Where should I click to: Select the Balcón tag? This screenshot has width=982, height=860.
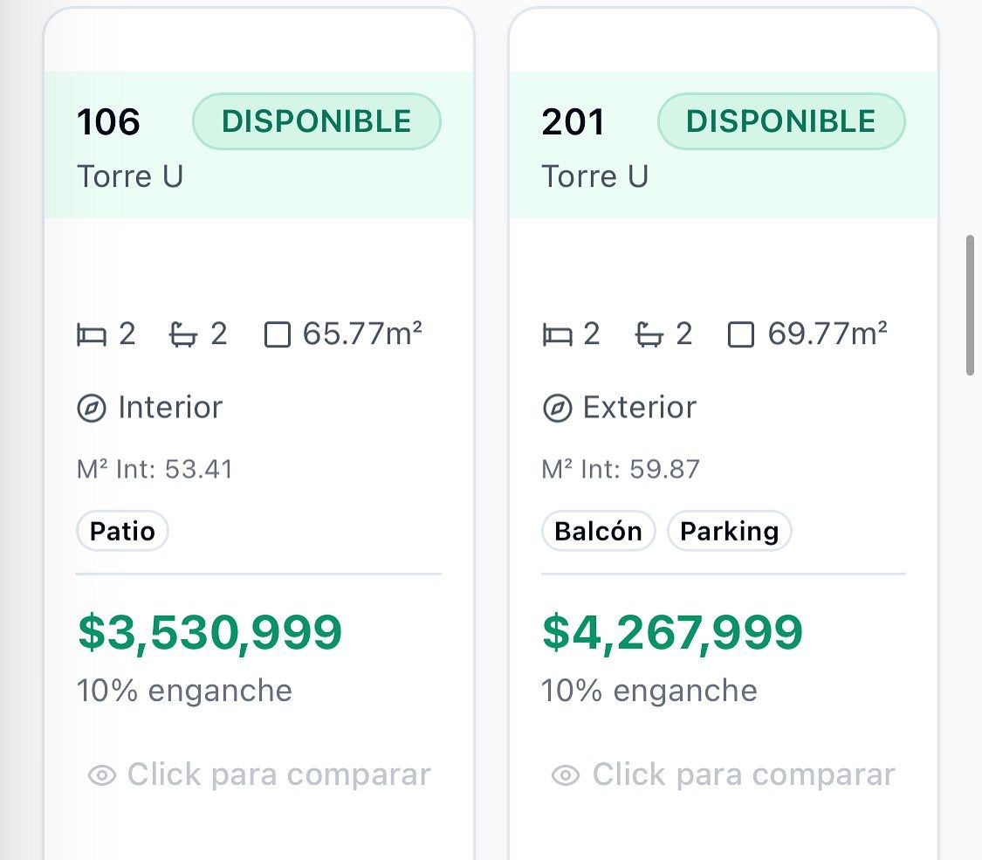pos(598,531)
